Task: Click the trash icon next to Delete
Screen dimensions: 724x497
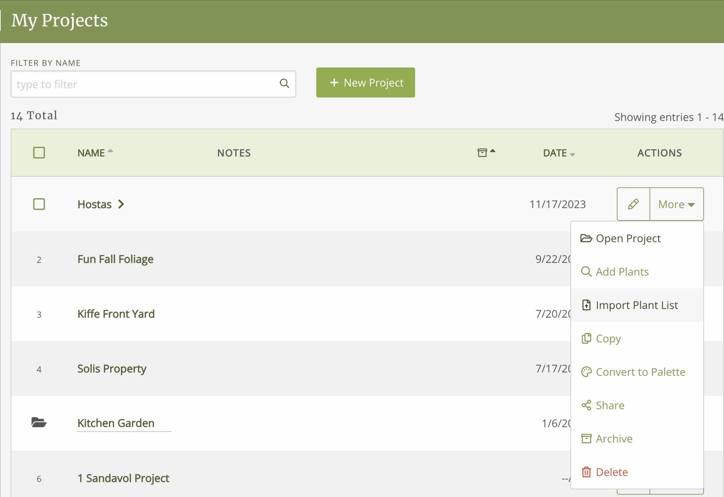Action: click(x=586, y=472)
